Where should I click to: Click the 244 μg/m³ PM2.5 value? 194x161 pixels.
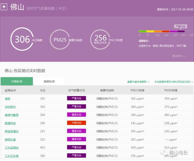137,115
